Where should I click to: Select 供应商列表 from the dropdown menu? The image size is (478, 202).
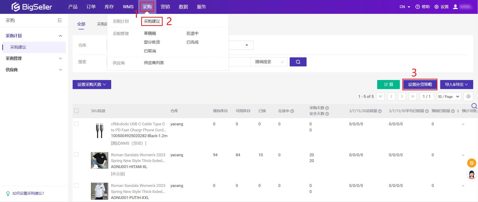point(154,63)
